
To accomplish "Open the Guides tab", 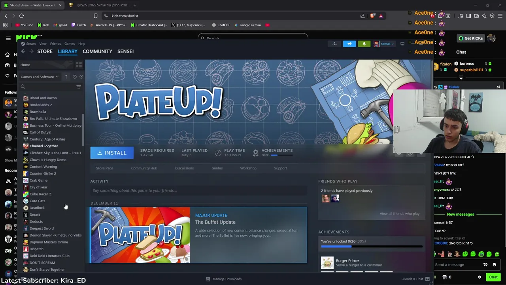I will 217,168.
